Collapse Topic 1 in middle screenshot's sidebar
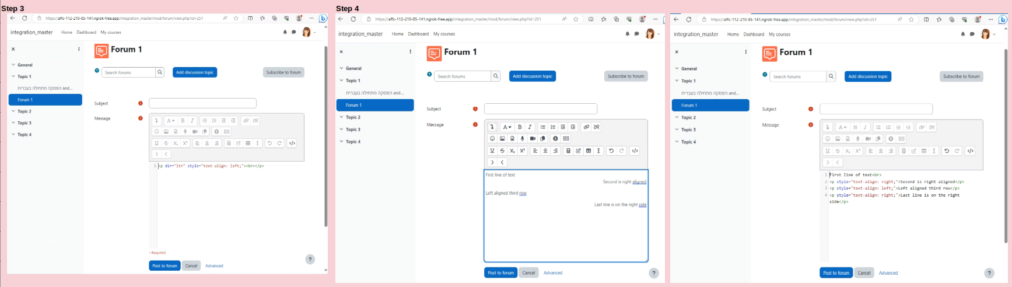 (x=342, y=80)
